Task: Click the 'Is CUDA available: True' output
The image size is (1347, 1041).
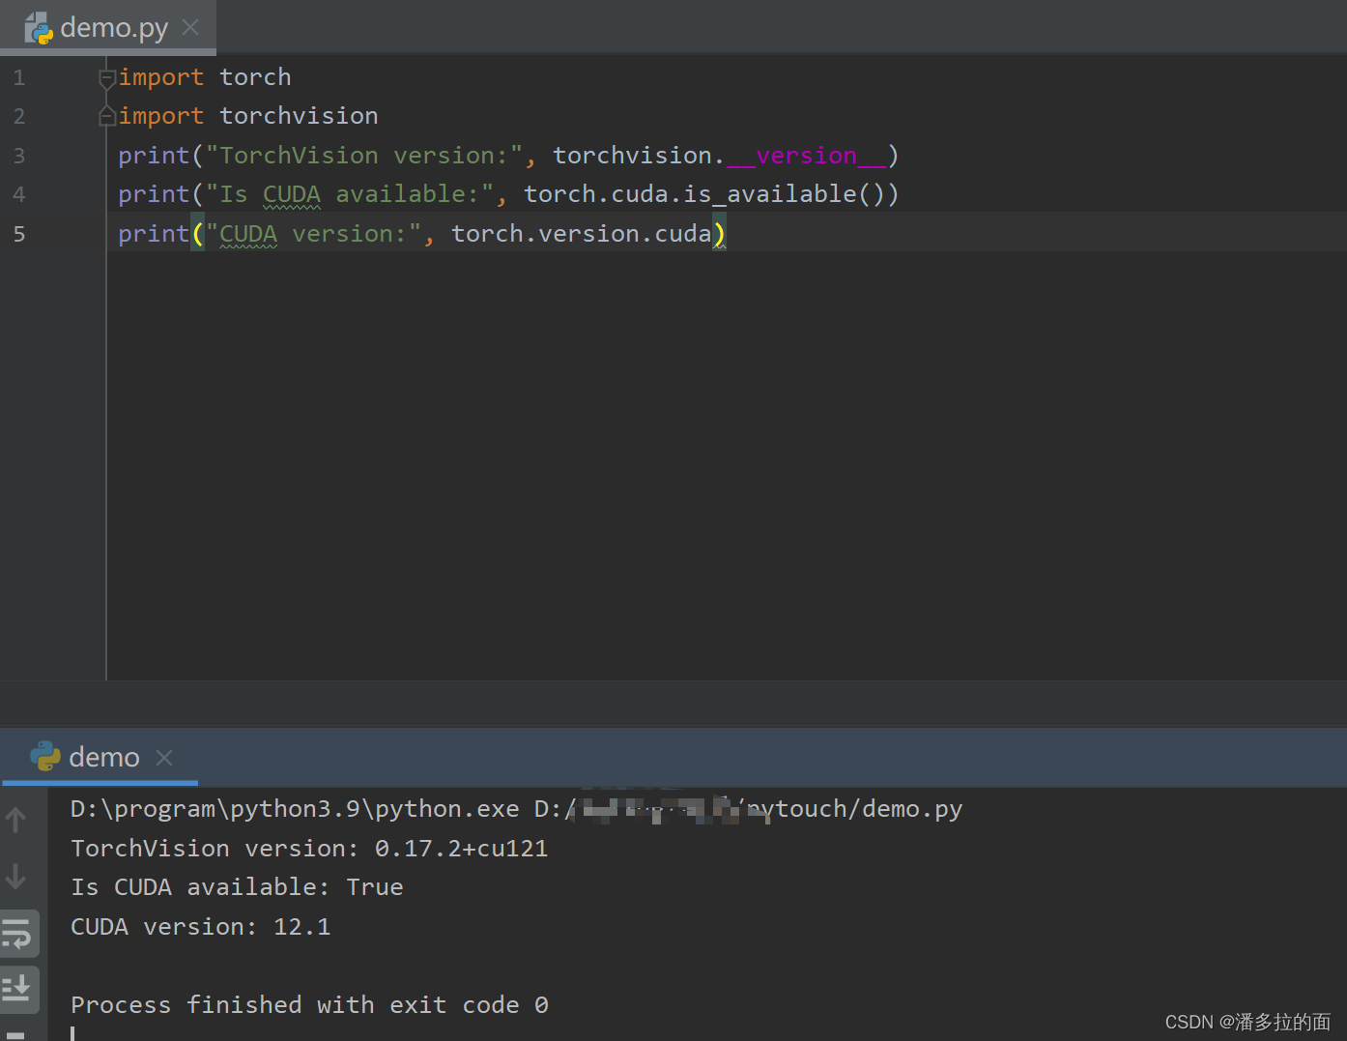Action: click(x=237, y=887)
